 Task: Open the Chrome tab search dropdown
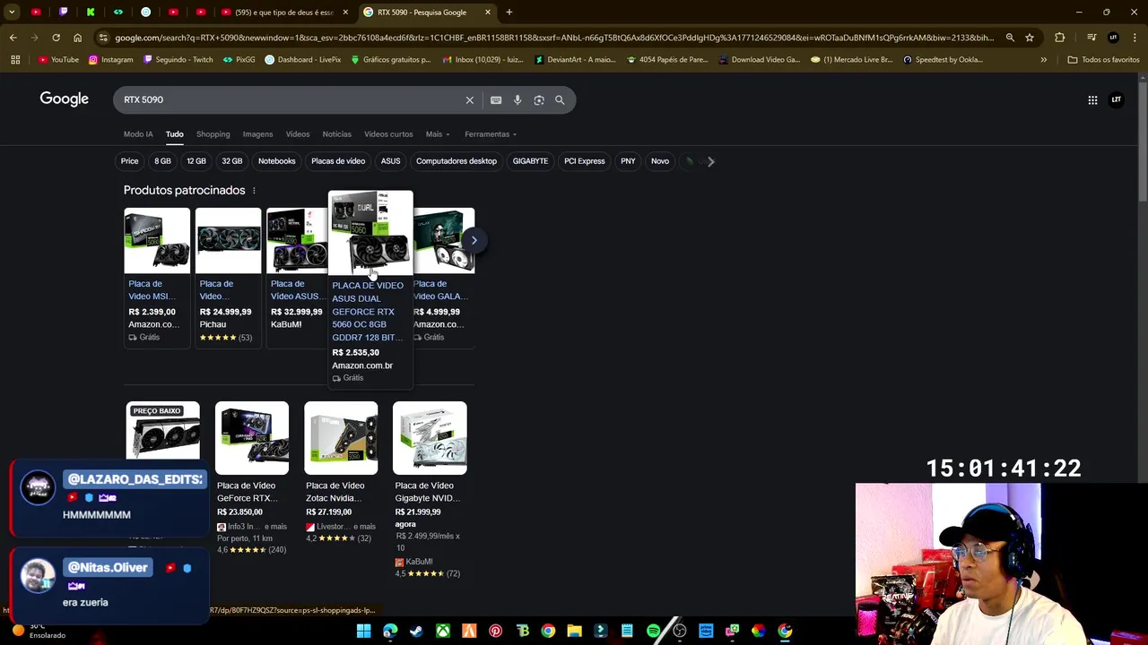pyautogui.click(x=12, y=13)
